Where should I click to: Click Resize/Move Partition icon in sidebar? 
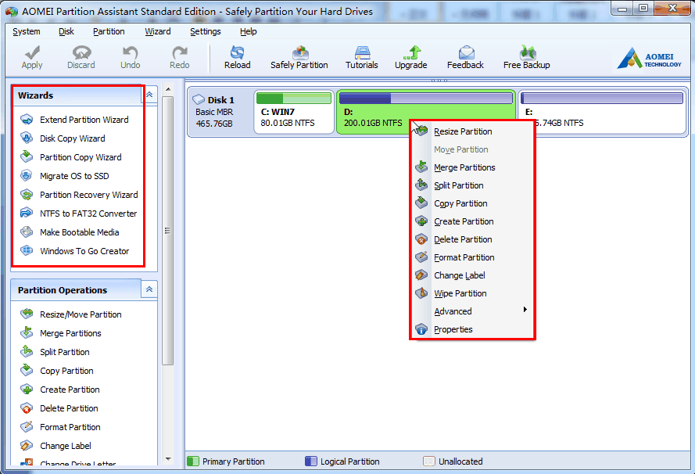point(27,314)
